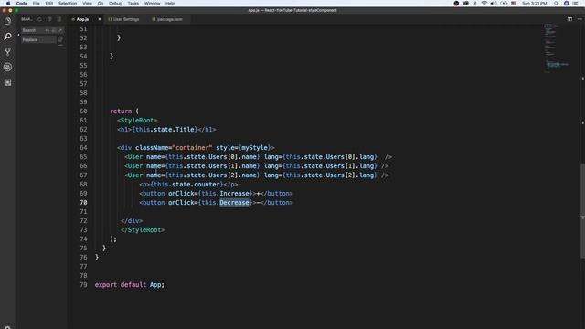Switch to the User Settings tab

click(126, 19)
